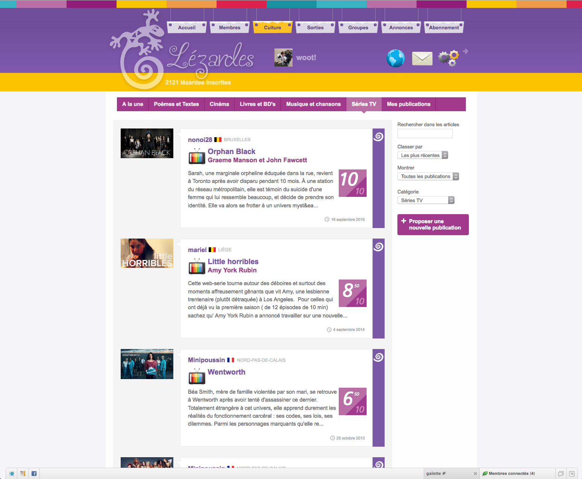582x479 pixels.
Task: Click the 10/10 rating badge of Orphan Black
Action: (353, 183)
